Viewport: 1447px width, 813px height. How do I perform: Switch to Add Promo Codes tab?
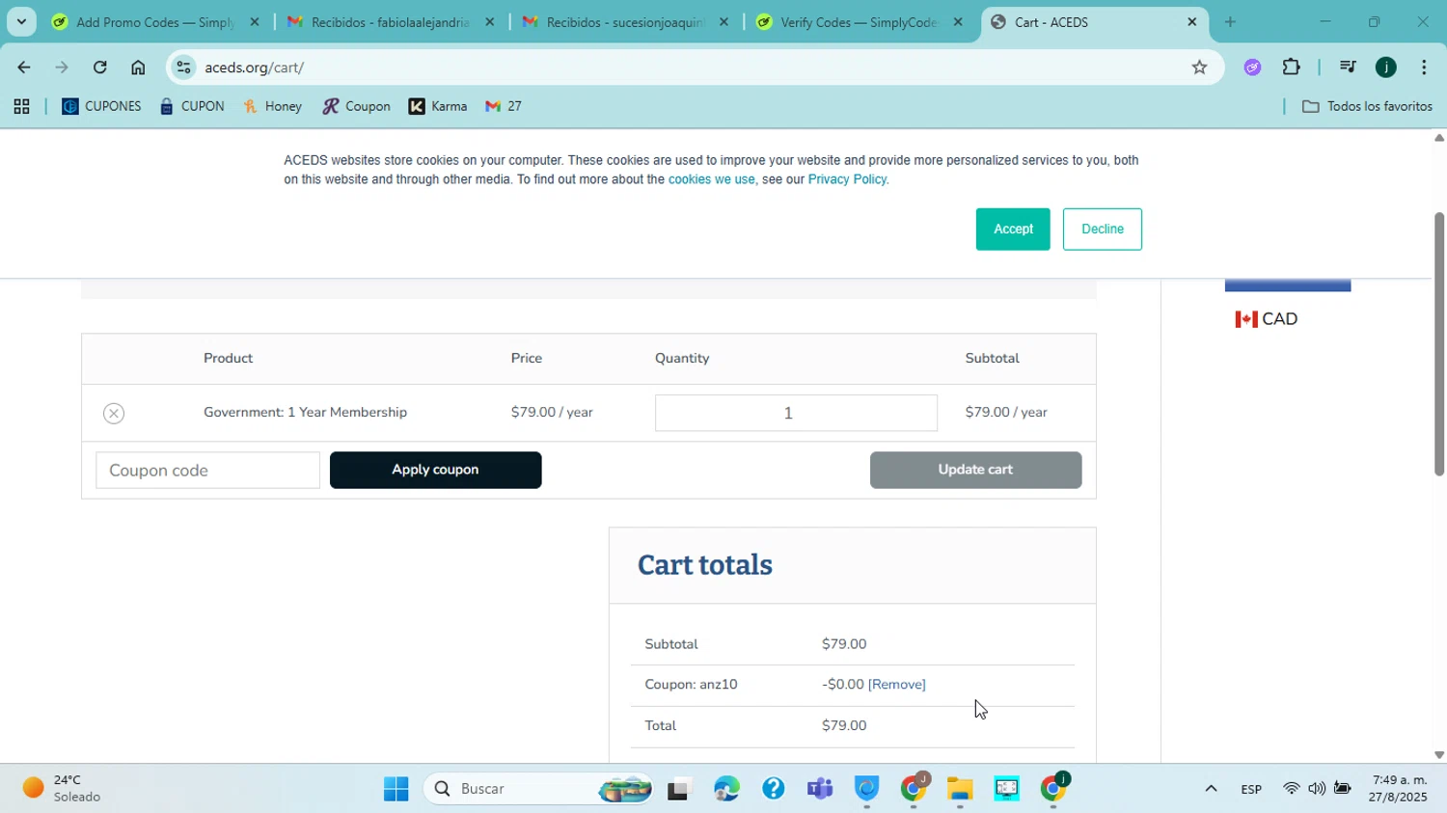155,22
